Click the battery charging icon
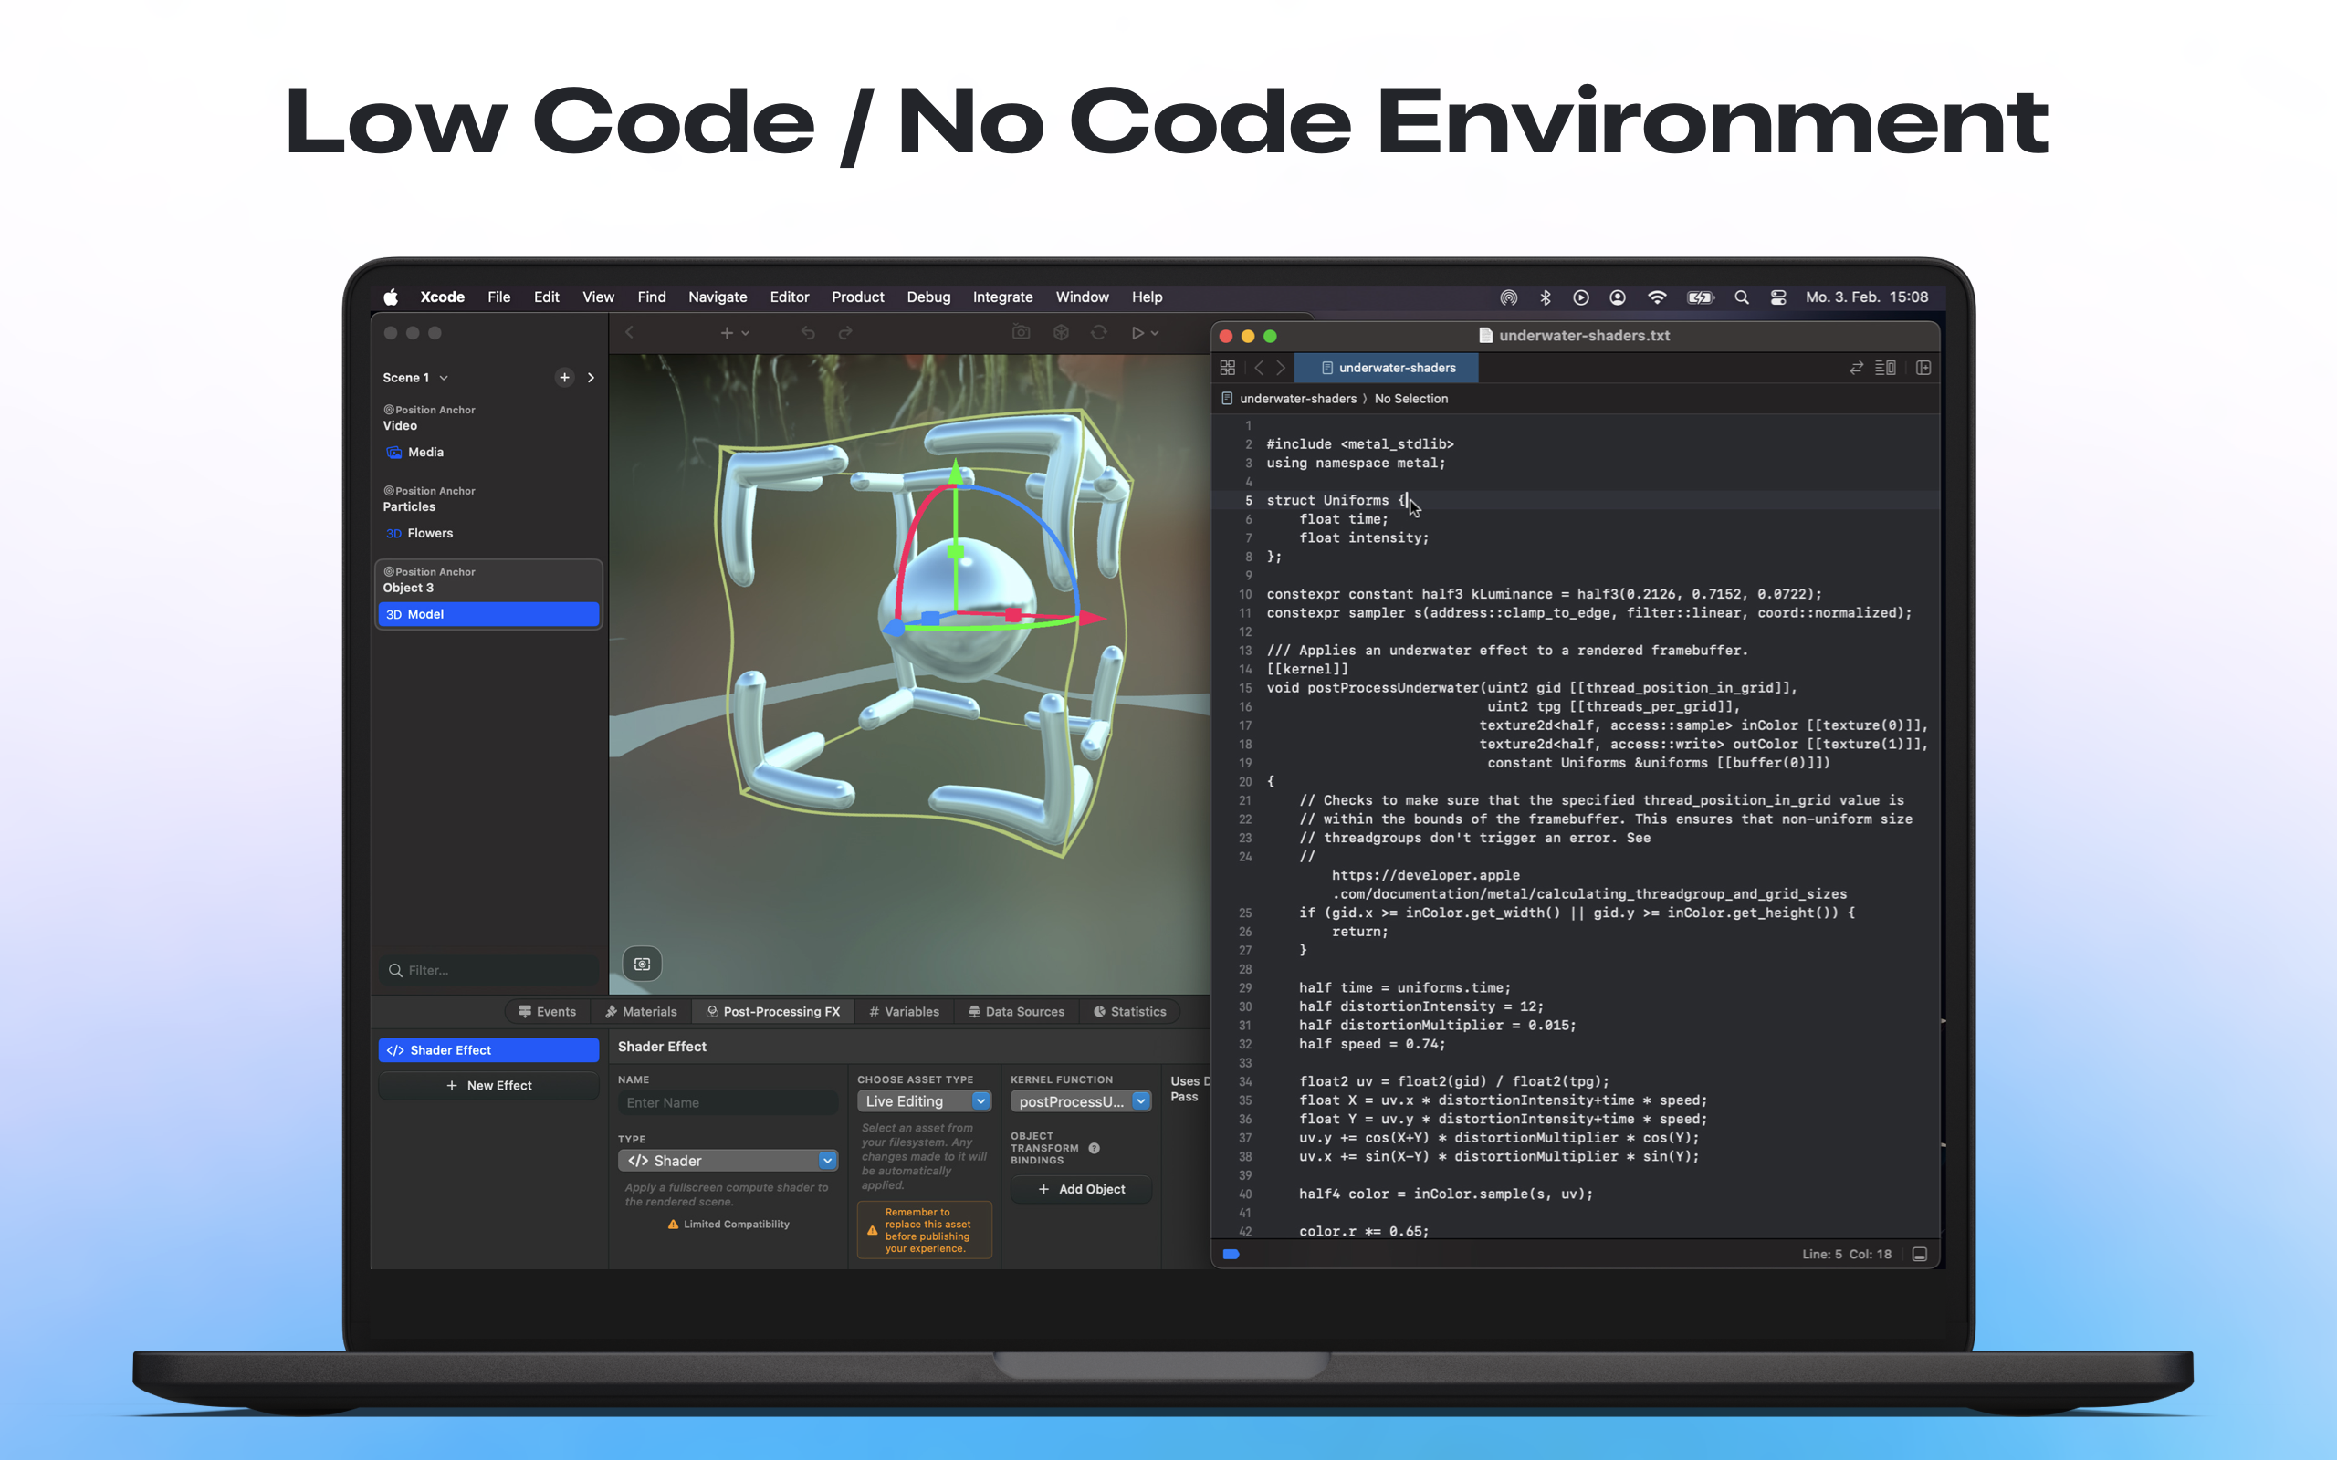The height and width of the screenshot is (1460, 2337). pos(1700,297)
